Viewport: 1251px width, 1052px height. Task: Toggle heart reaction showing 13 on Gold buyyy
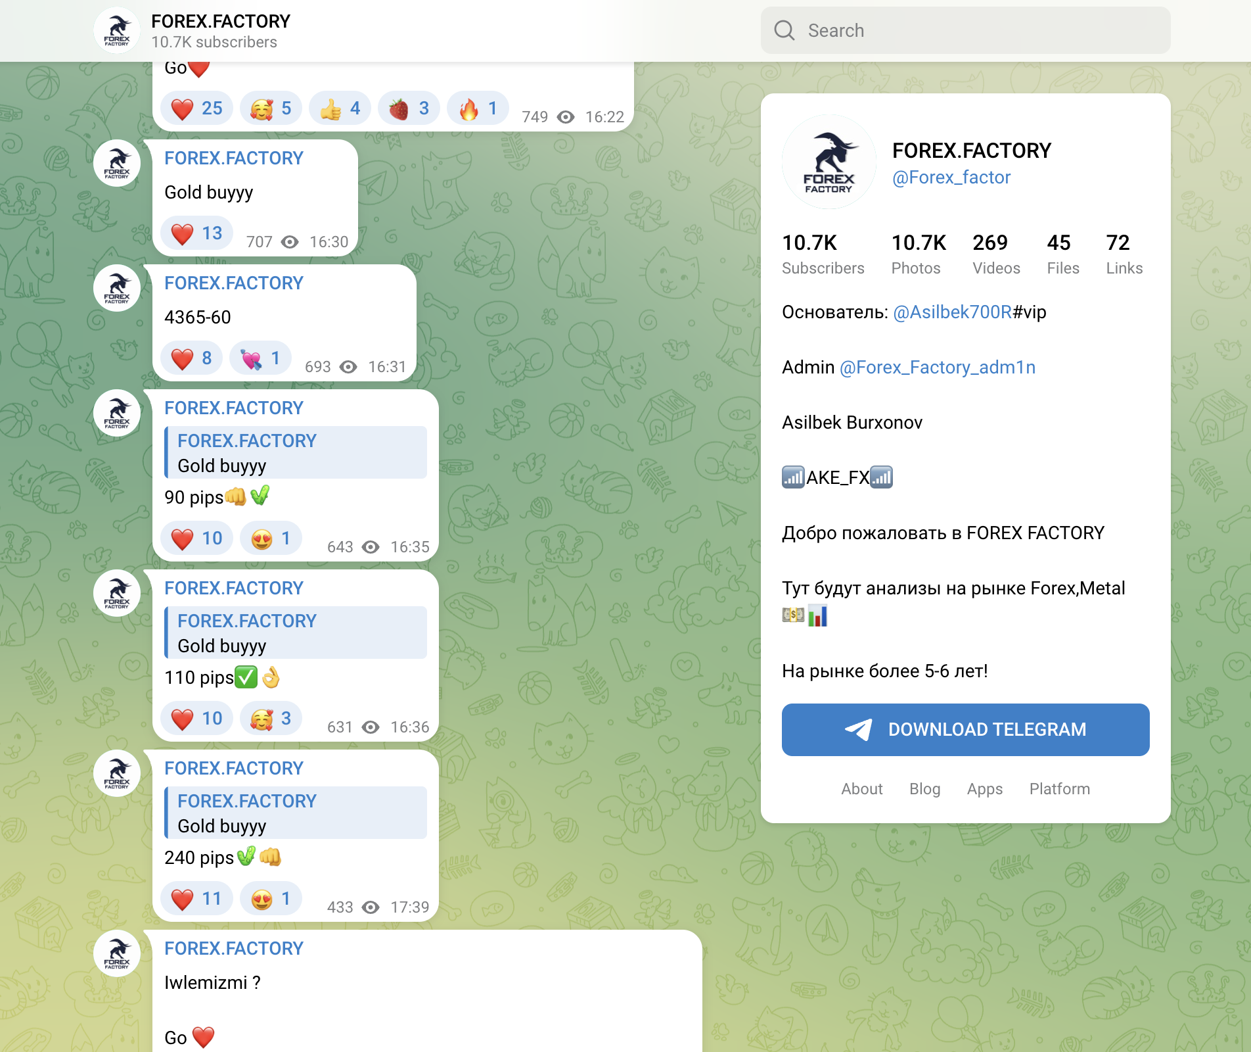[x=196, y=233]
